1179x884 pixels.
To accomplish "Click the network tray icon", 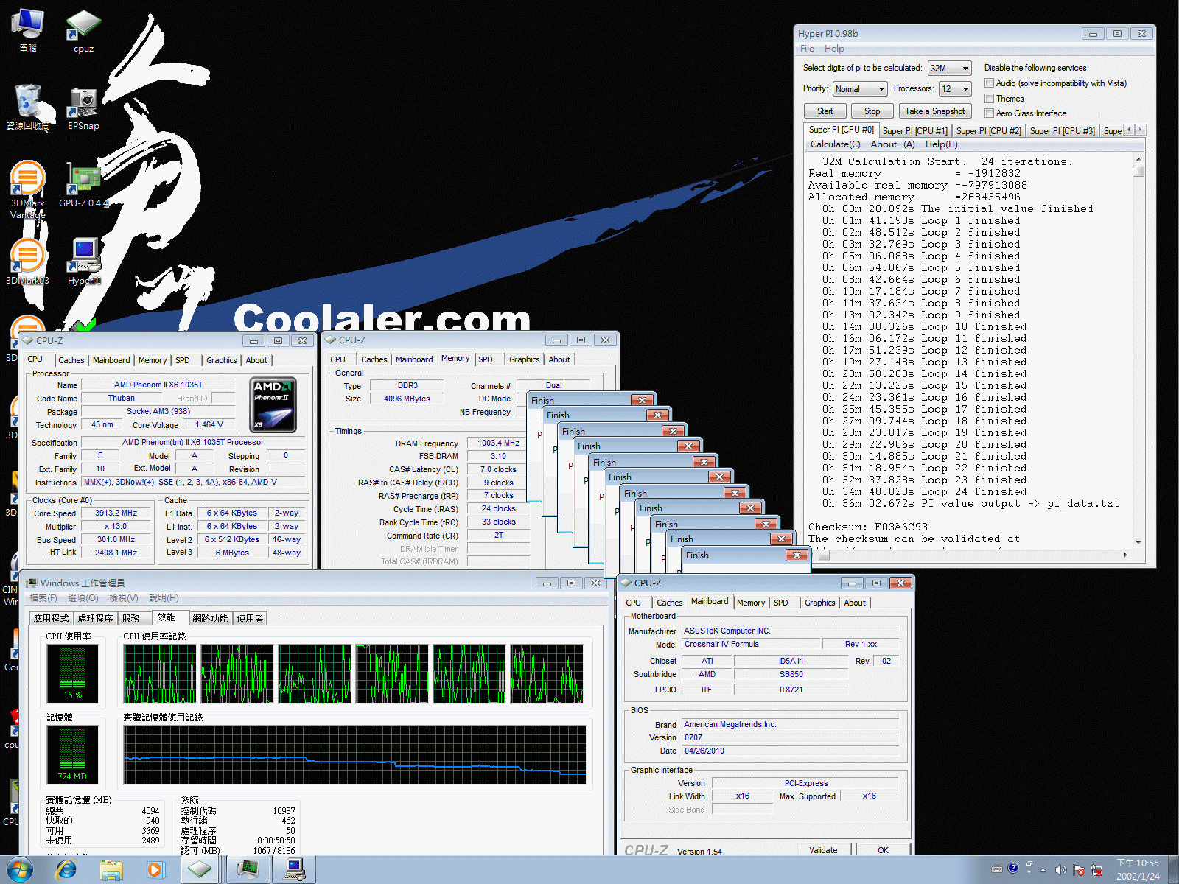I will tap(1096, 870).
